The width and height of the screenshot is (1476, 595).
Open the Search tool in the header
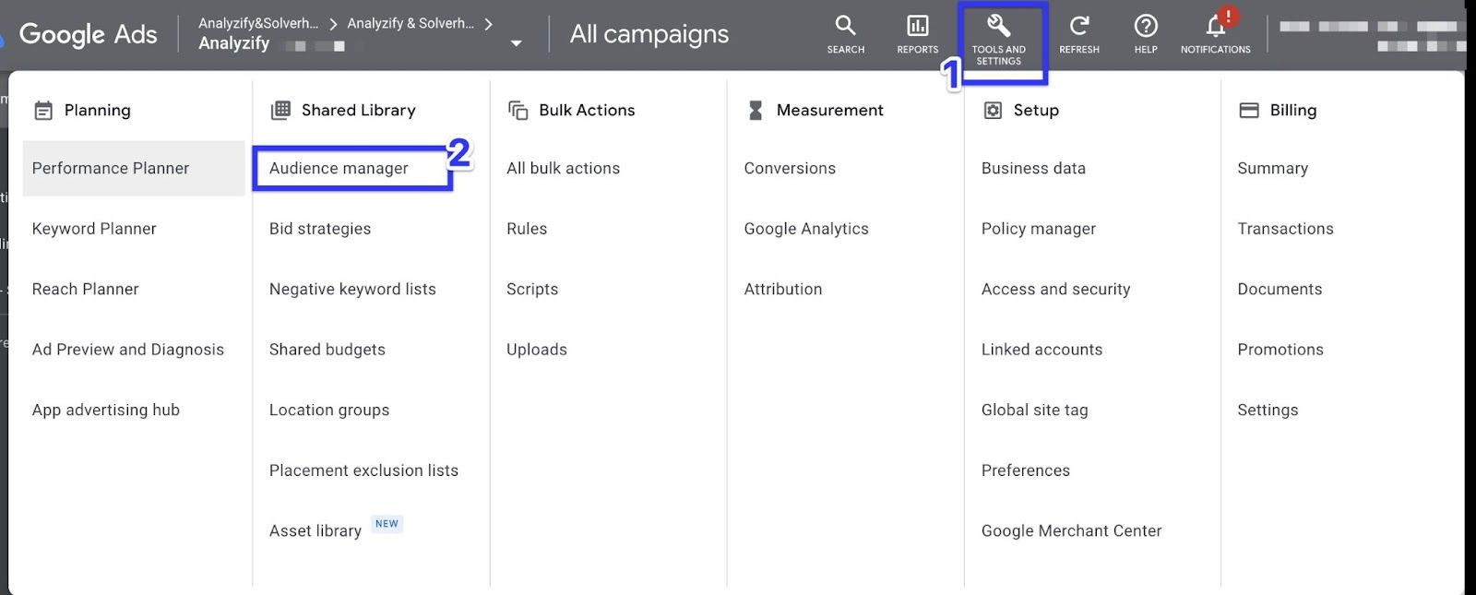845,34
